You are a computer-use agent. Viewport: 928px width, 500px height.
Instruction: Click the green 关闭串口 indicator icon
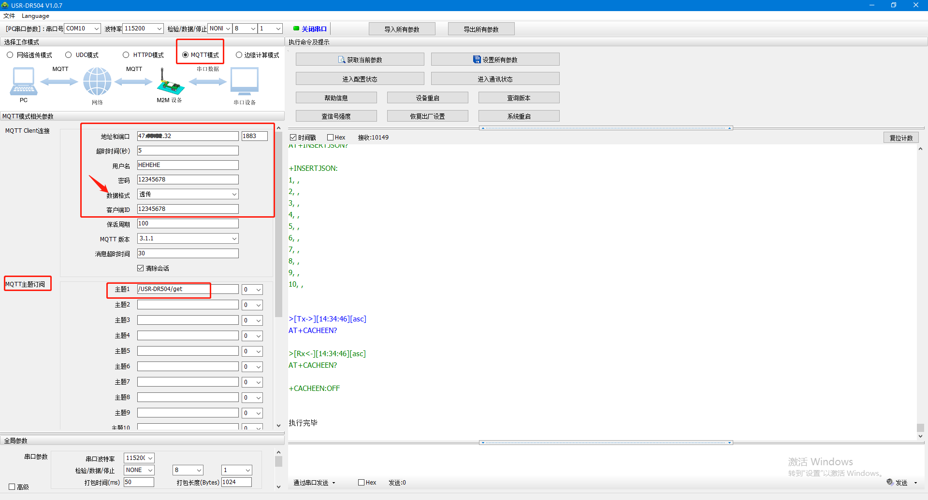click(x=296, y=28)
